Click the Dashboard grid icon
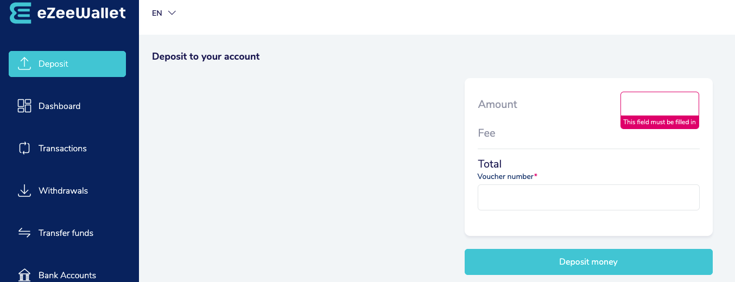Viewport: 735px width, 282px height. [24, 106]
